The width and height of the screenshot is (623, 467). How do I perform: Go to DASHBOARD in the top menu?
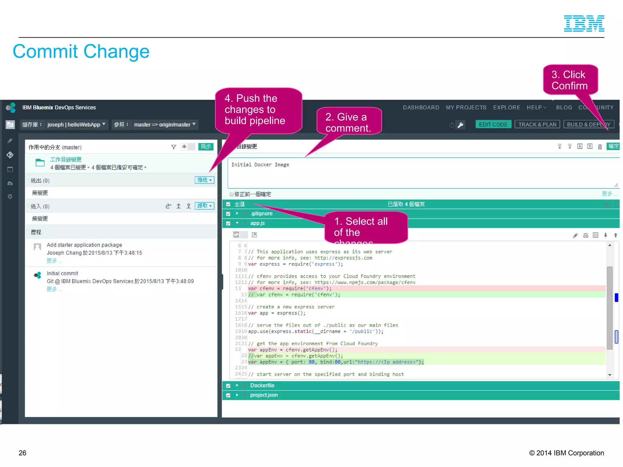[x=421, y=108]
